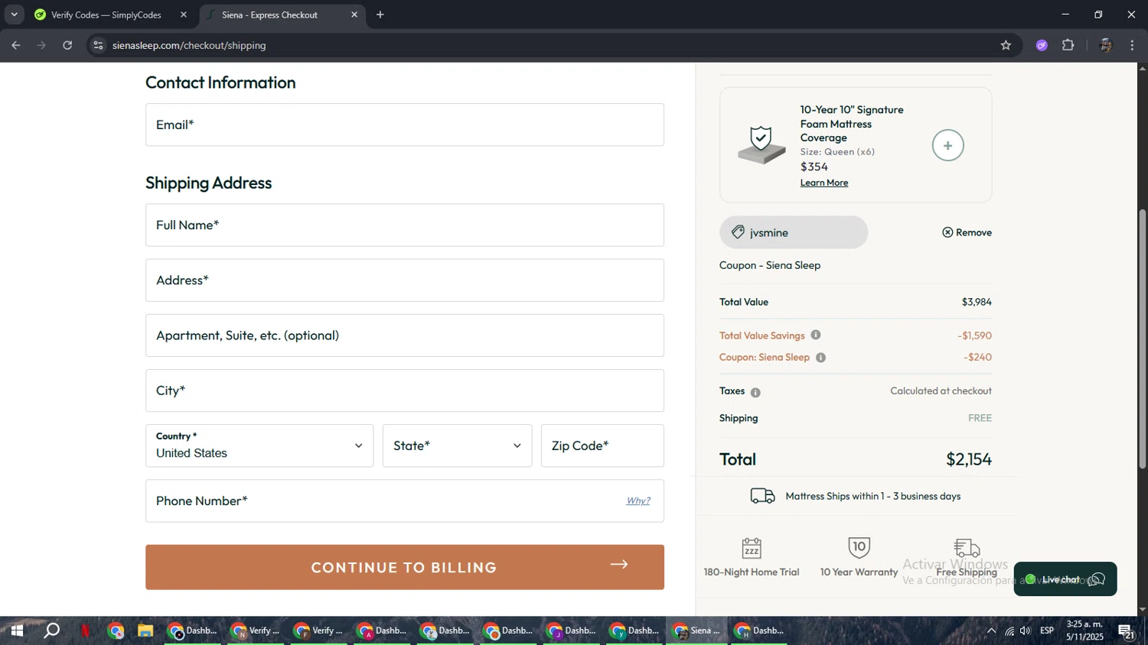Add 10-Year Mattress Coverage with plus icon
The height and width of the screenshot is (645, 1148).
(x=947, y=145)
